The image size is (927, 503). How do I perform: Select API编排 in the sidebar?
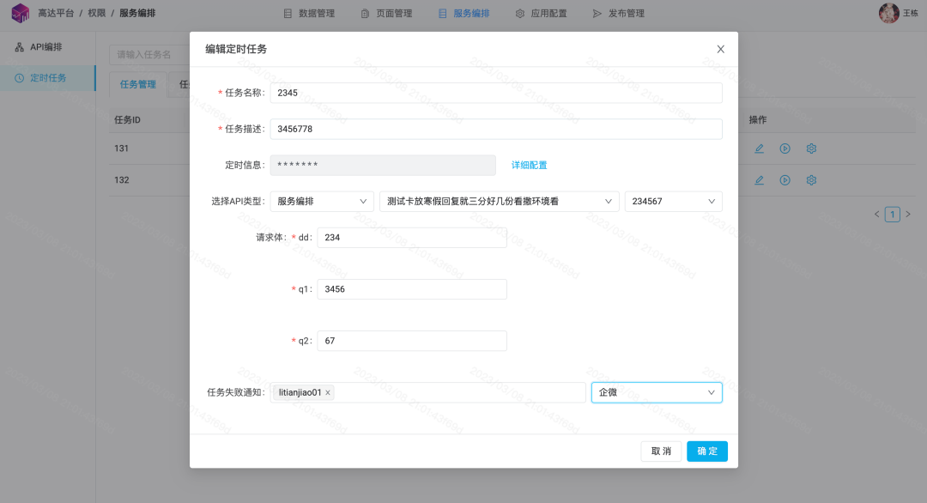pyautogui.click(x=47, y=46)
